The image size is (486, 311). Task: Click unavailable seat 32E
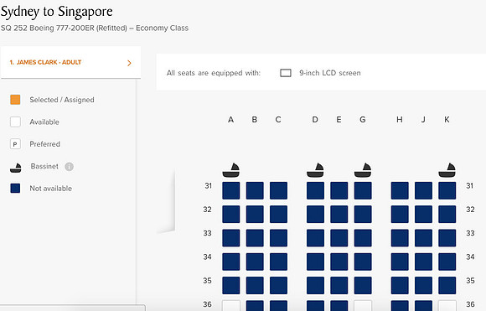click(x=339, y=215)
